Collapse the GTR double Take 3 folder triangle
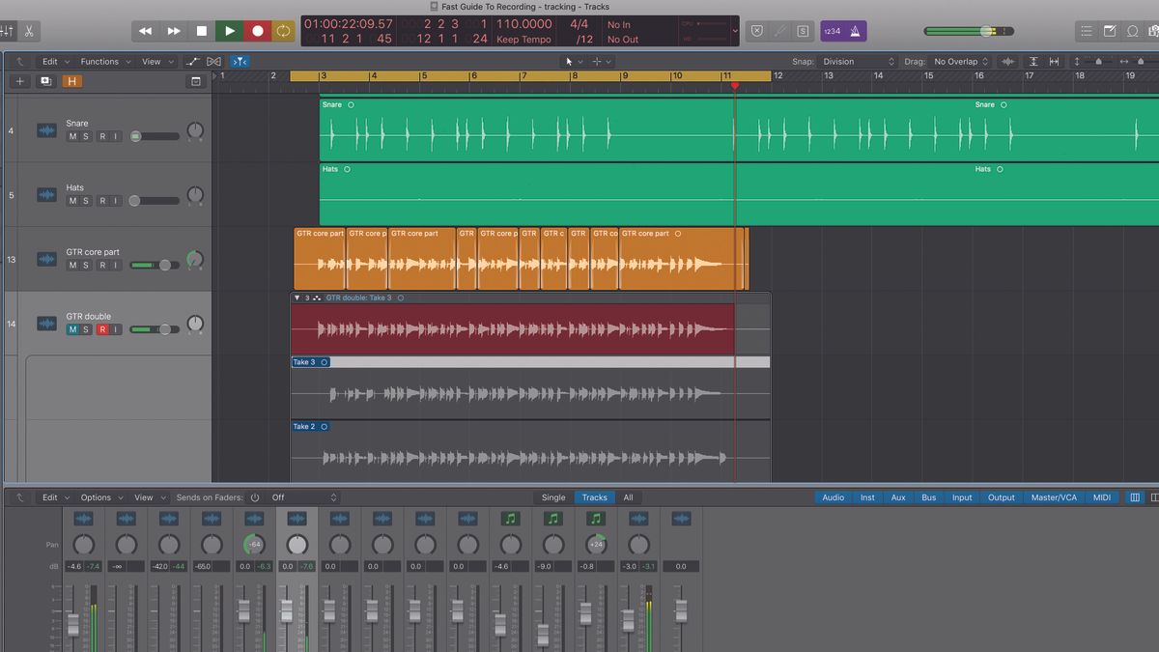Screen dimensions: 1159x652 click(297, 298)
